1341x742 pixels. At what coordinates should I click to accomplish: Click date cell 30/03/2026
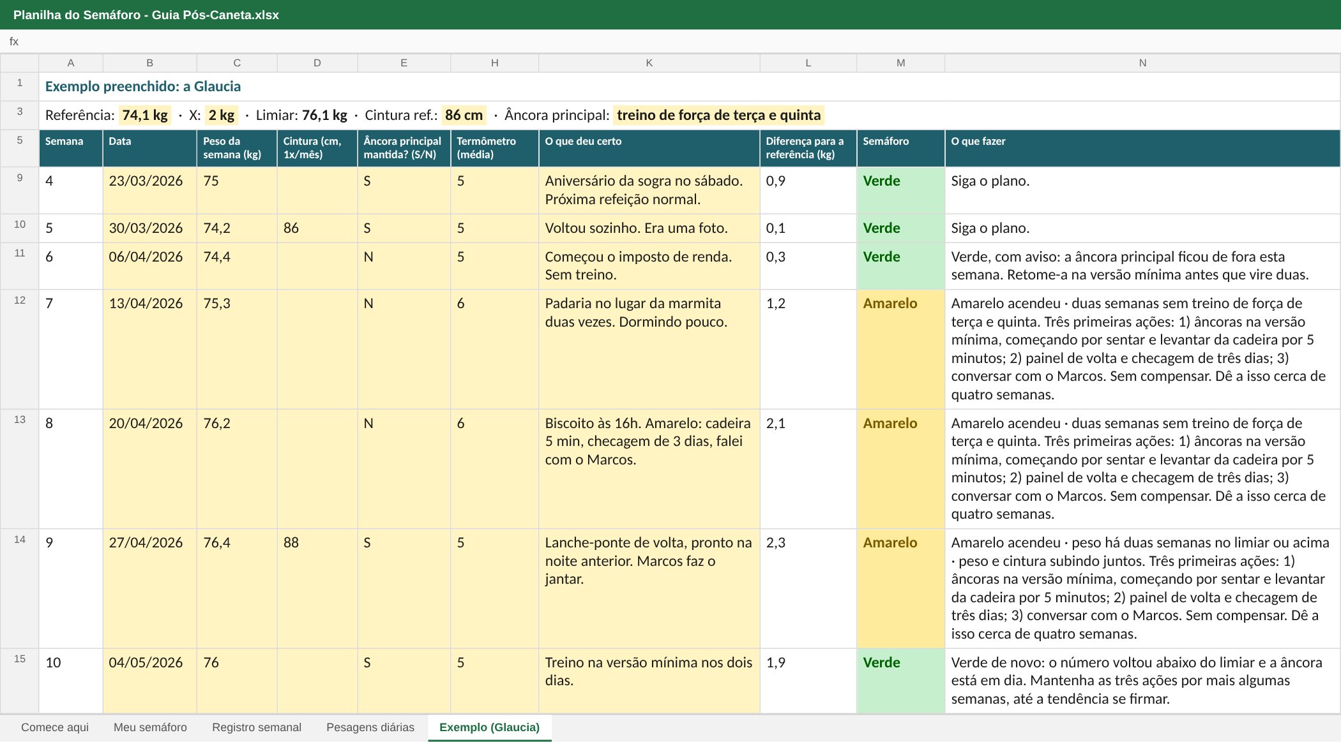[149, 228]
